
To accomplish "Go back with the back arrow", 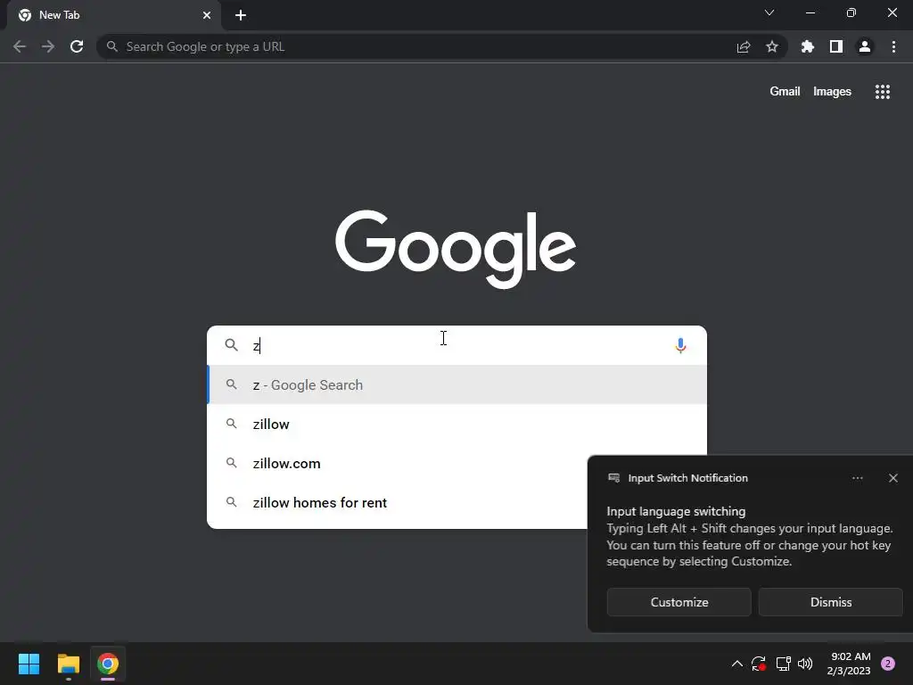I will coord(20,46).
